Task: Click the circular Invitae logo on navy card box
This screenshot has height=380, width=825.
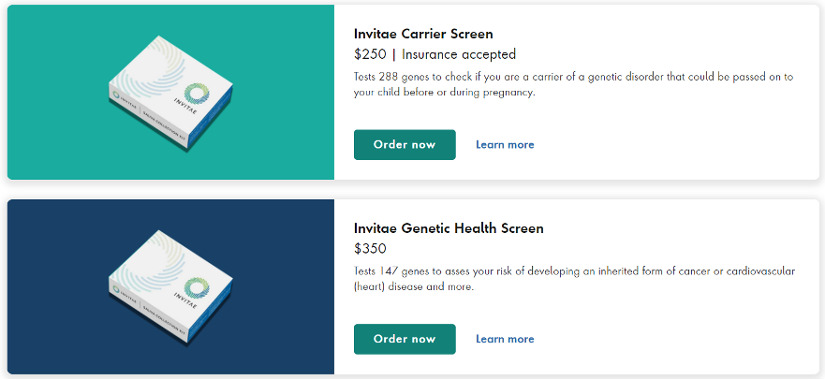Action: [196, 286]
